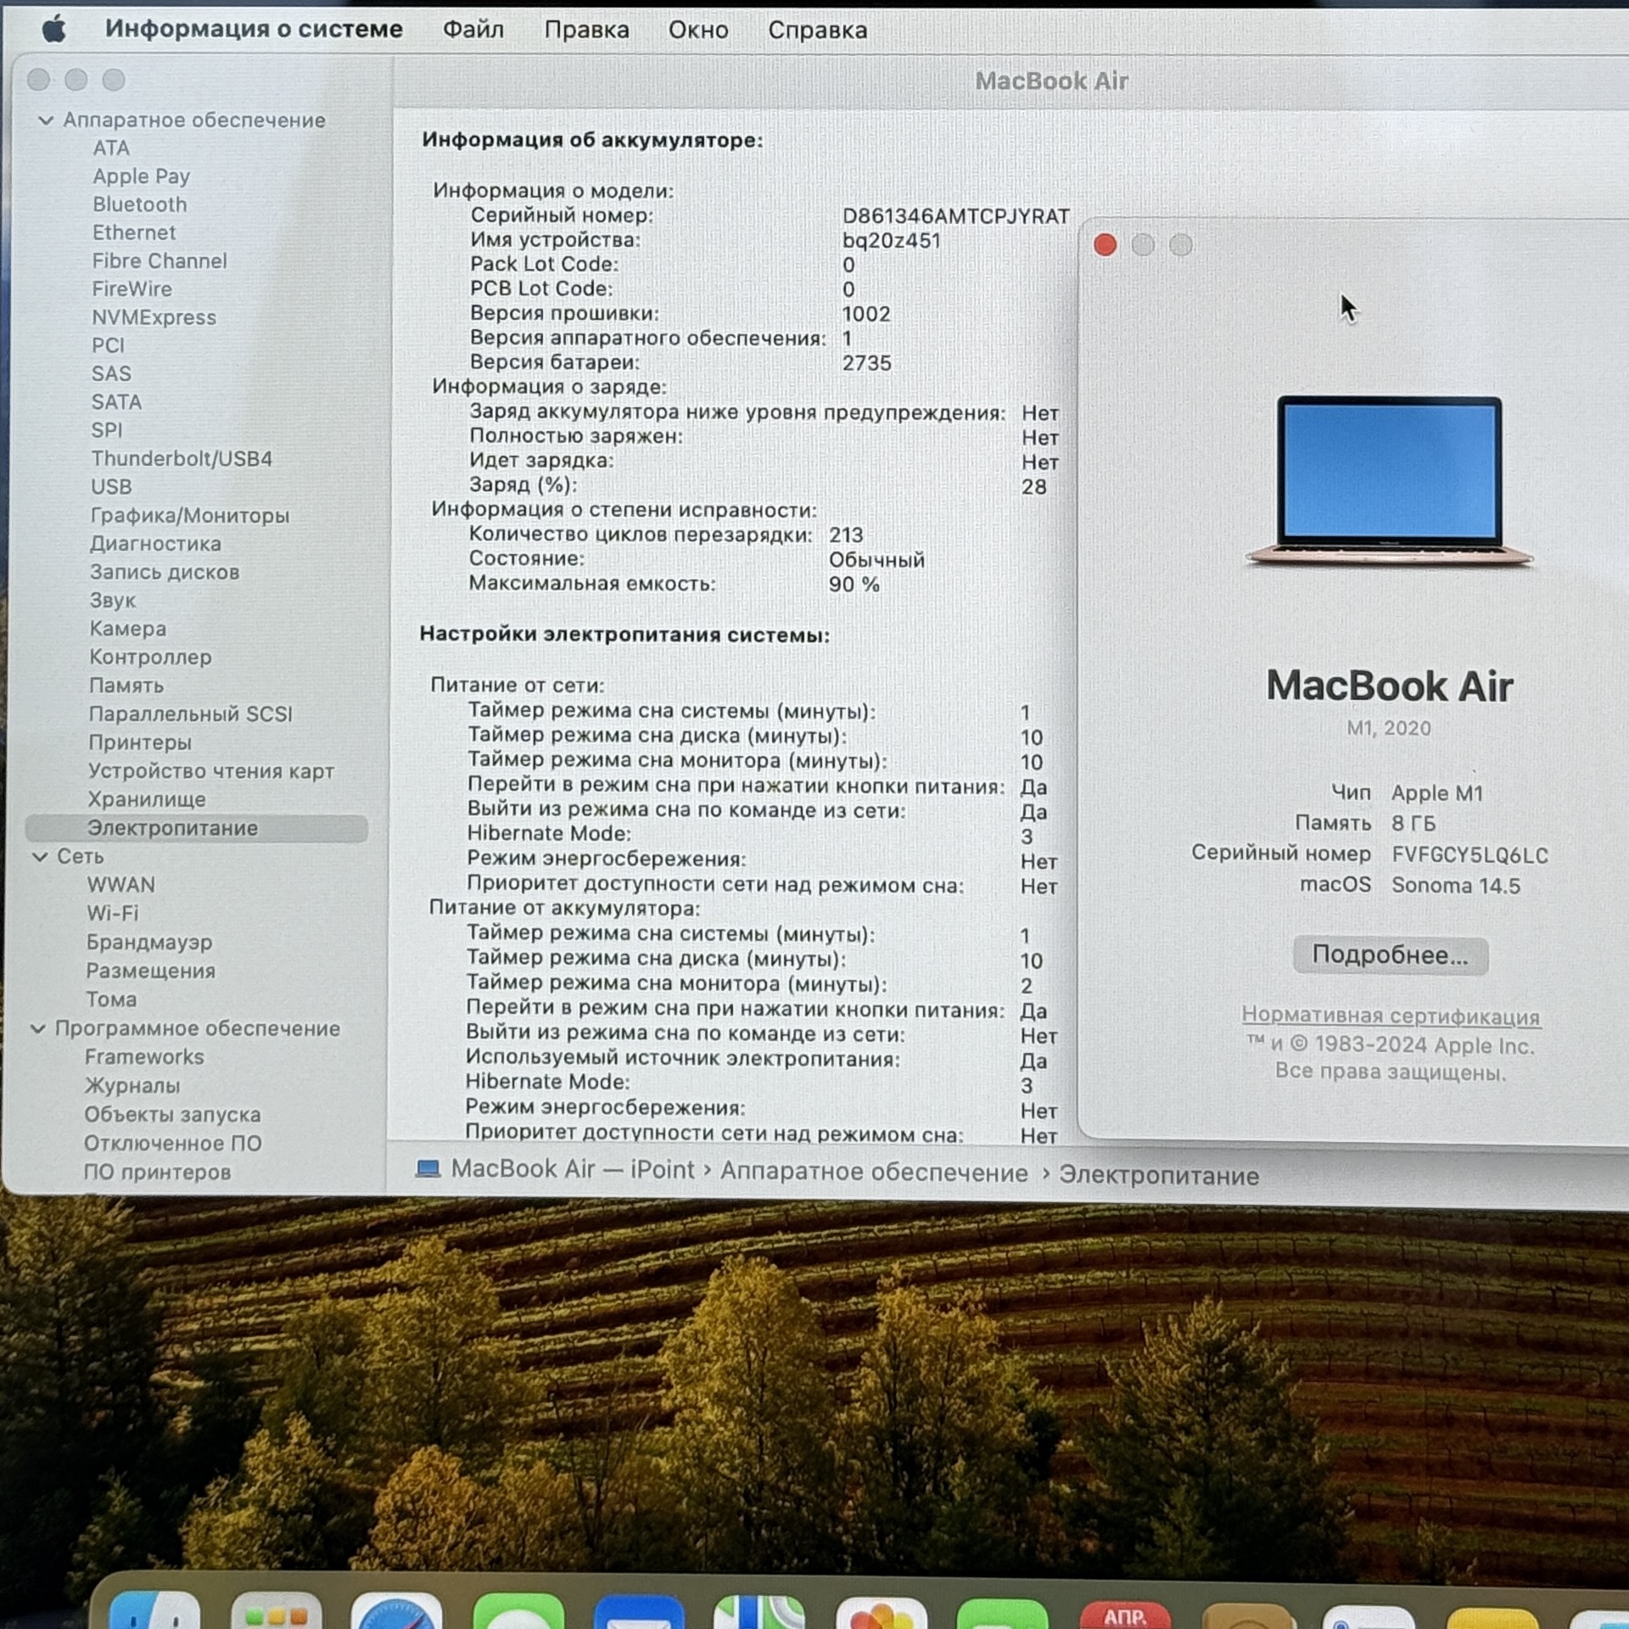Select Графика/Мониторы in the sidebar
The height and width of the screenshot is (1629, 1629).
point(189,516)
